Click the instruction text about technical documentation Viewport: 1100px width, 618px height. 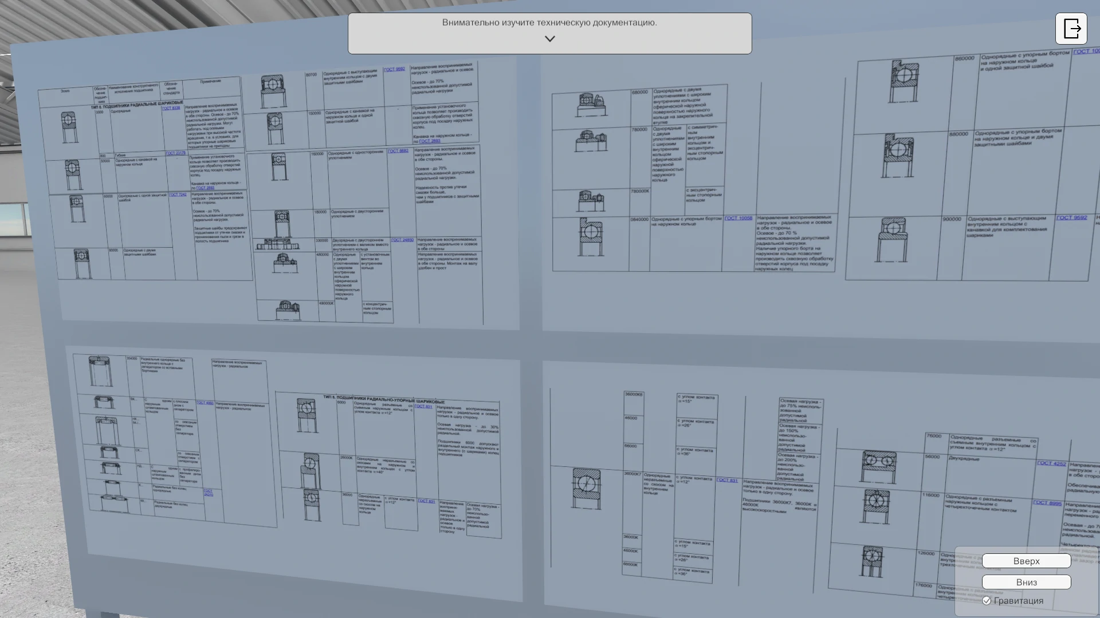549,22
